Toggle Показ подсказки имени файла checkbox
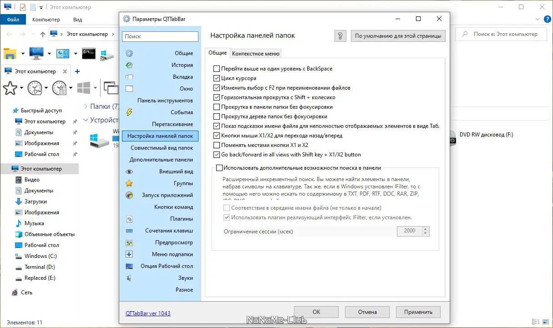This screenshot has height=328, width=553. pyautogui.click(x=217, y=126)
